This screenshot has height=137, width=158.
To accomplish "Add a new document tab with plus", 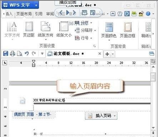I will click(107, 54).
